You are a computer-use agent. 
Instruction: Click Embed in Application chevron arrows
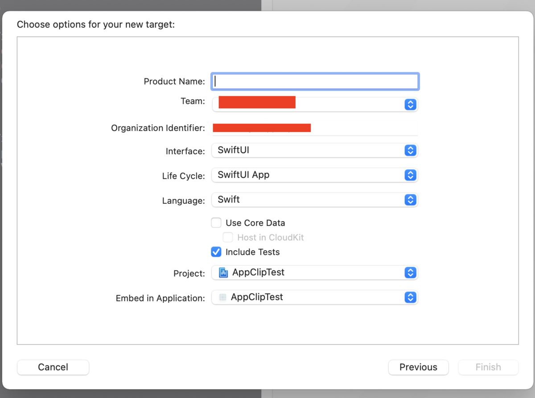(410, 297)
